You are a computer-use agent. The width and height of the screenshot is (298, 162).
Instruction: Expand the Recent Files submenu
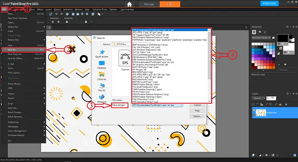(x=24, y=40)
